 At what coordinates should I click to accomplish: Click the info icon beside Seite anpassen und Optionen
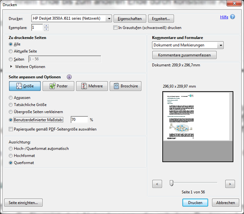[x=69, y=77]
